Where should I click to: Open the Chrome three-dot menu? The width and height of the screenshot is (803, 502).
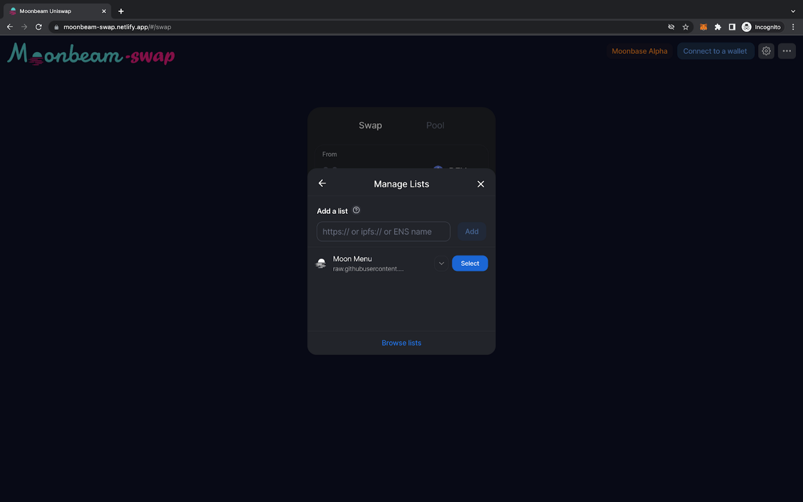(793, 27)
